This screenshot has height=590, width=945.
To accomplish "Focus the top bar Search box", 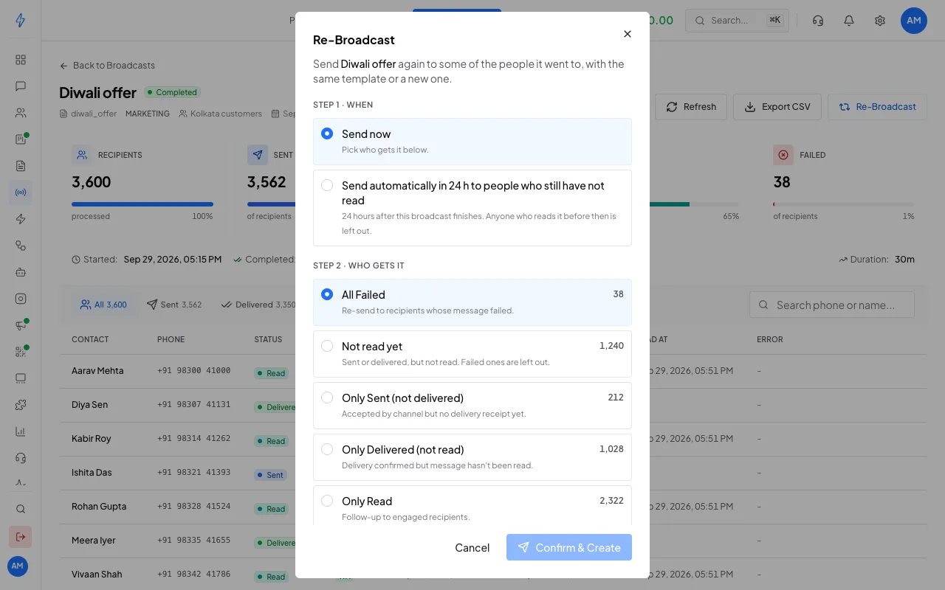I will click(738, 21).
